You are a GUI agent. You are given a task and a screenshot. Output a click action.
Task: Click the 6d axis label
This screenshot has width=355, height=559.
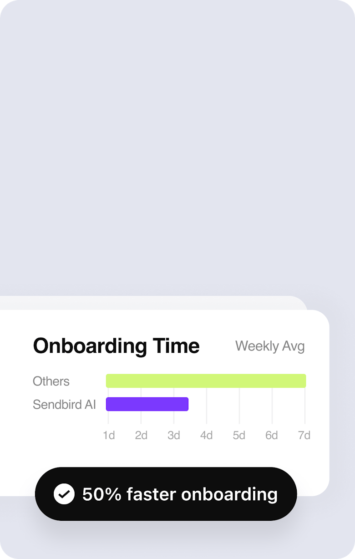coord(272,435)
